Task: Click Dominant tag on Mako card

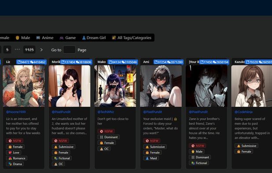Action: [x=109, y=137]
